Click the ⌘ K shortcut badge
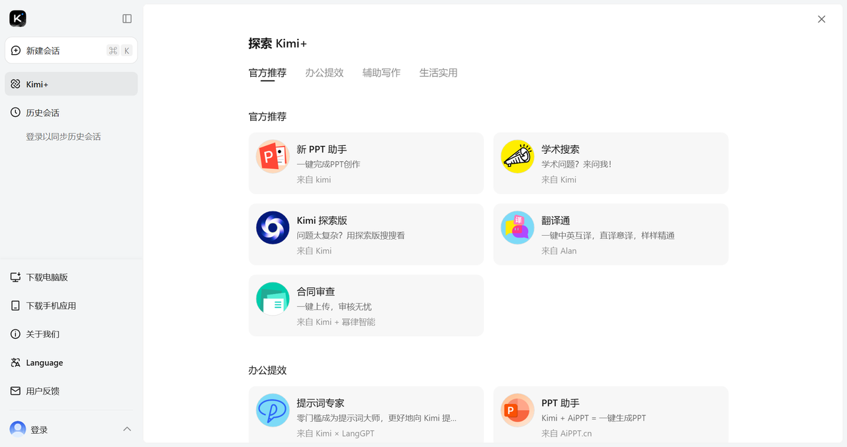Viewport: 847px width, 447px height. [120, 51]
